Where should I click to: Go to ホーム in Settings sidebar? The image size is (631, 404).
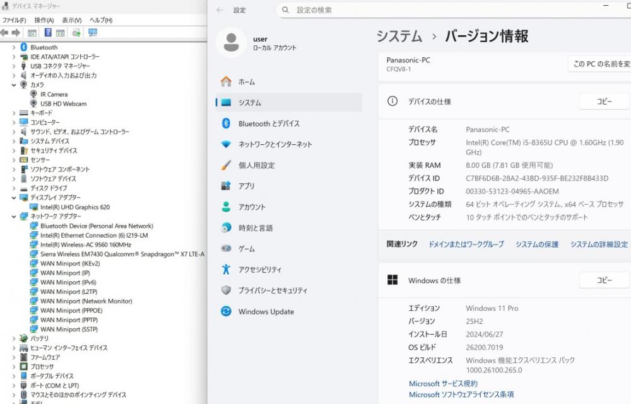coord(246,82)
